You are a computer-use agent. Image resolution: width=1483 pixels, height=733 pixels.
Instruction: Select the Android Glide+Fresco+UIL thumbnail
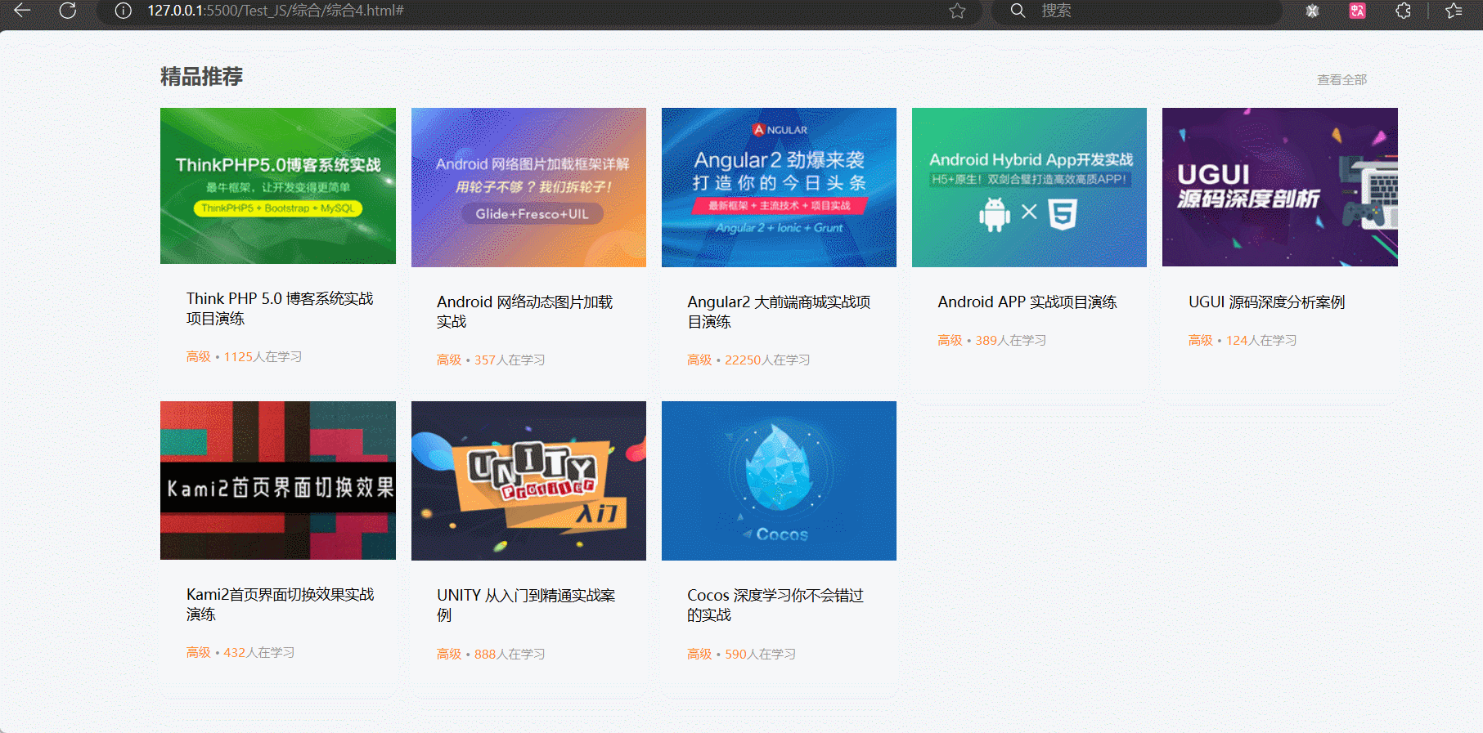tap(528, 187)
